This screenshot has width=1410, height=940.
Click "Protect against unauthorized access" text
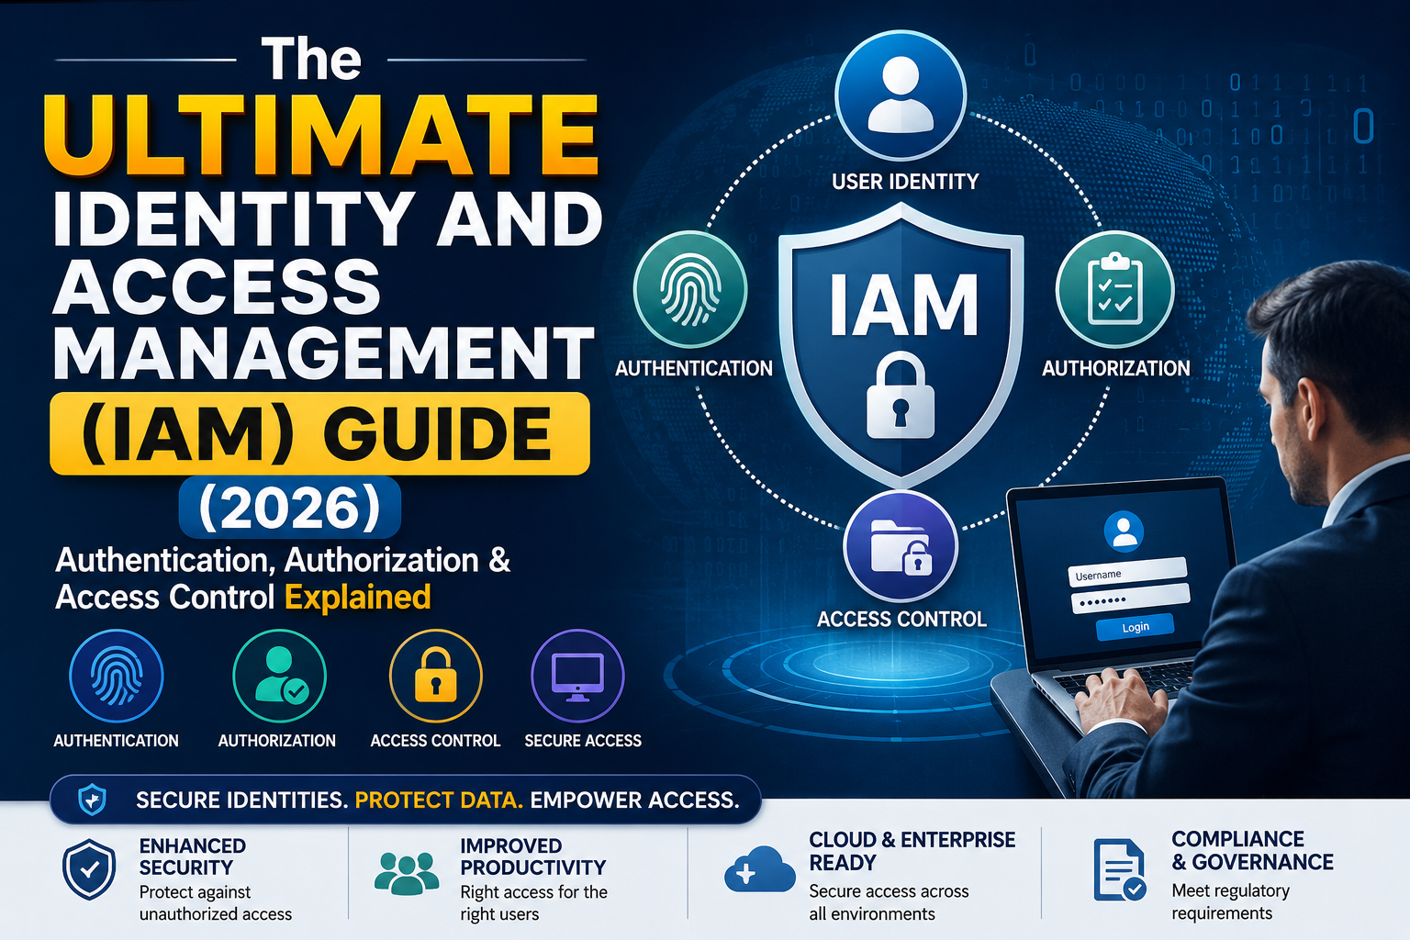click(216, 903)
